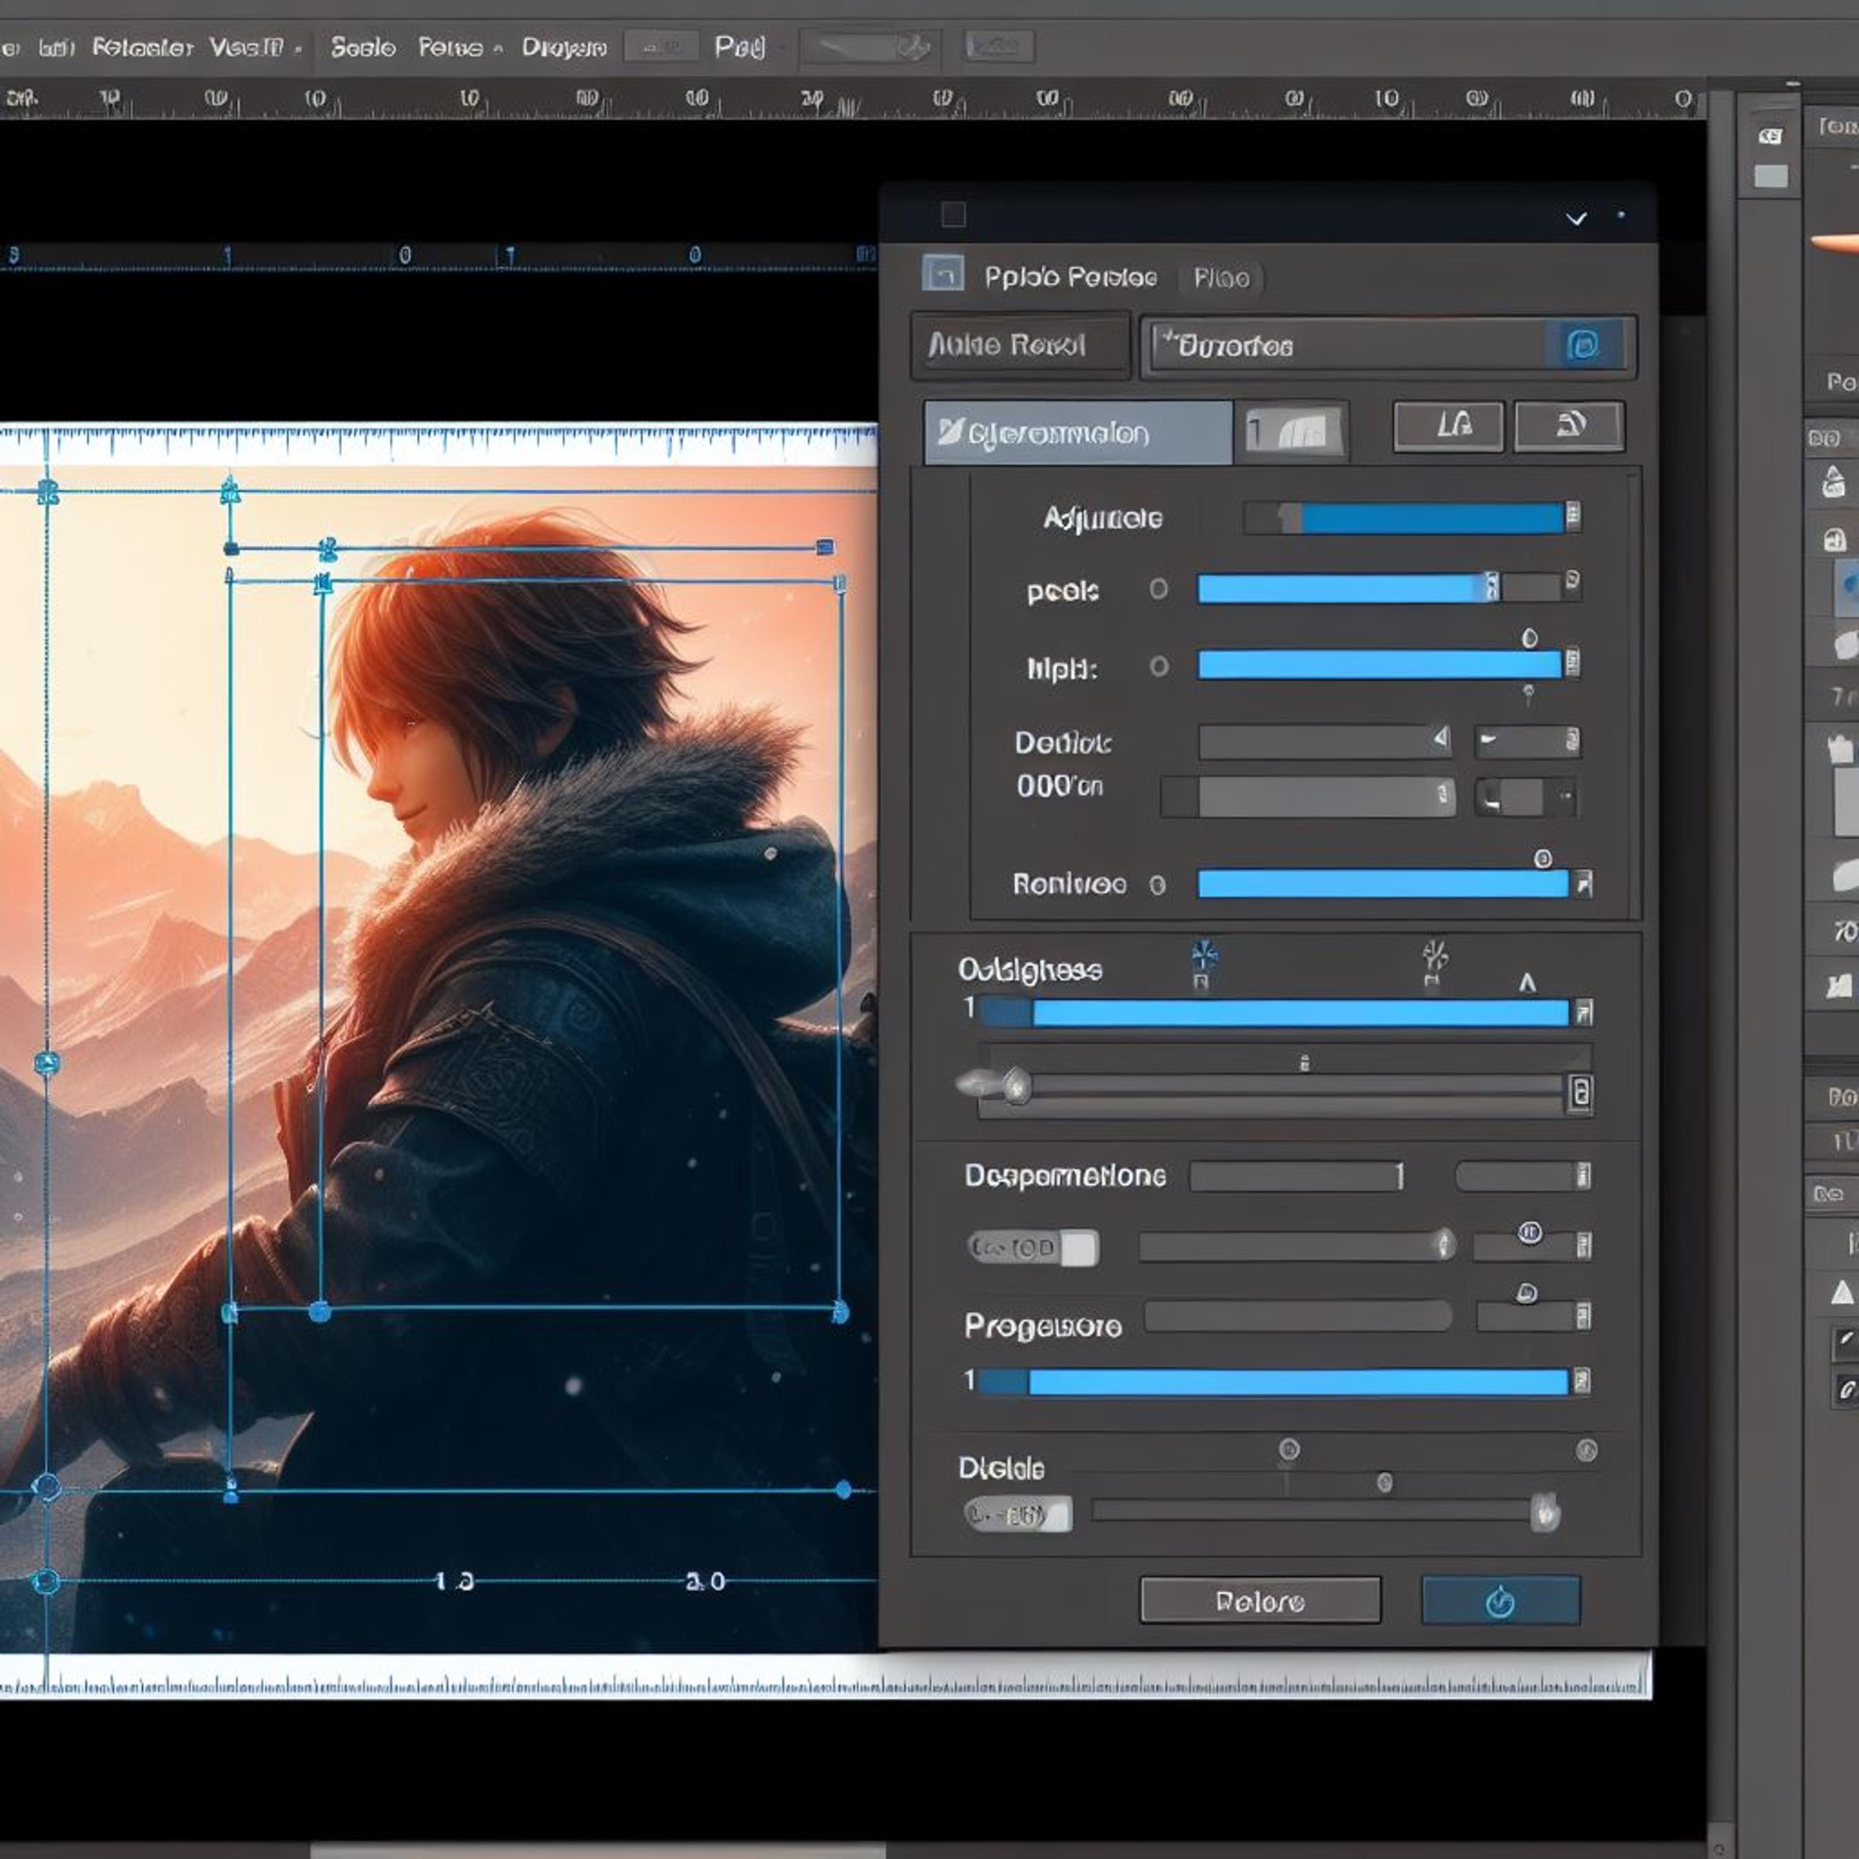1859x1859 pixels.
Task: Click the square panel icon beside Pplob Pereies
Action: pyautogui.click(x=942, y=273)
